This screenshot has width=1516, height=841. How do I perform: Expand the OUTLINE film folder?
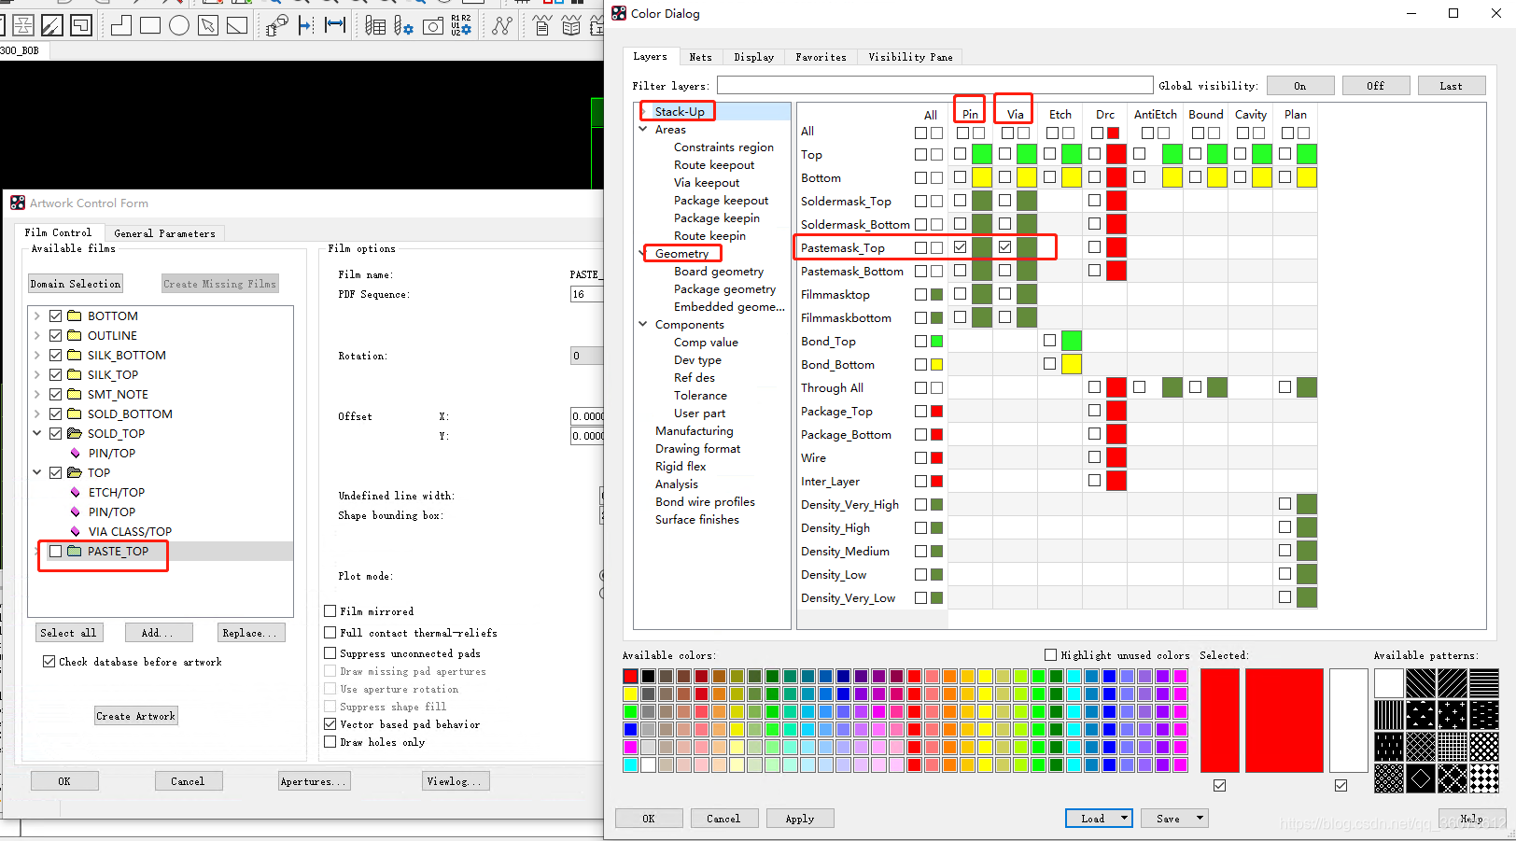point(37,336)
